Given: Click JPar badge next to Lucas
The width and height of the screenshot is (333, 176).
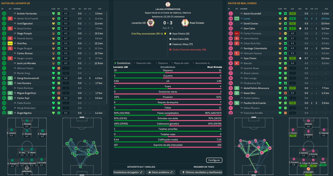Looking at the screenshot, I should [x=236, y=19].
